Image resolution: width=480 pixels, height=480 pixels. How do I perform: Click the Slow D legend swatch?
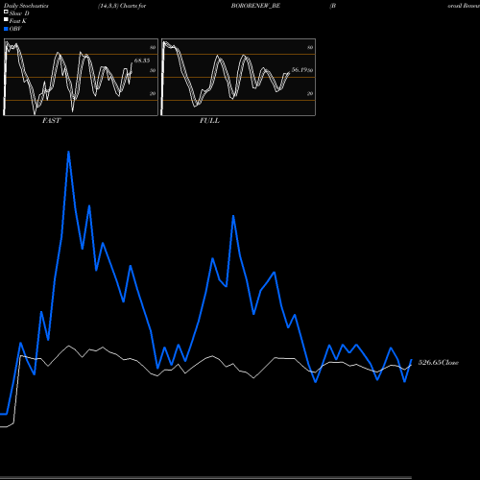(6, 12)
